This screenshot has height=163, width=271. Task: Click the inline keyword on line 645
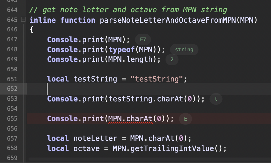pyautogui.click(x=42, y=20)
